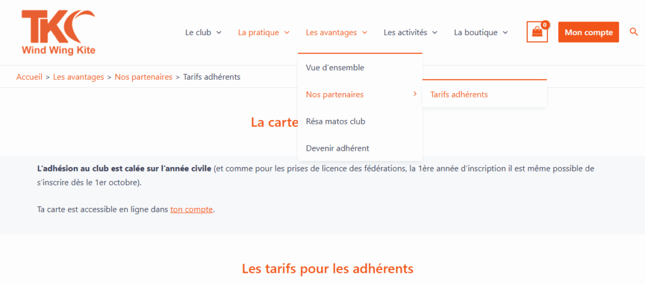Go to Accueil in the breadcrumb
Image resolution: width=645 pixels, height=284 pixels.
tap(29, 77)
